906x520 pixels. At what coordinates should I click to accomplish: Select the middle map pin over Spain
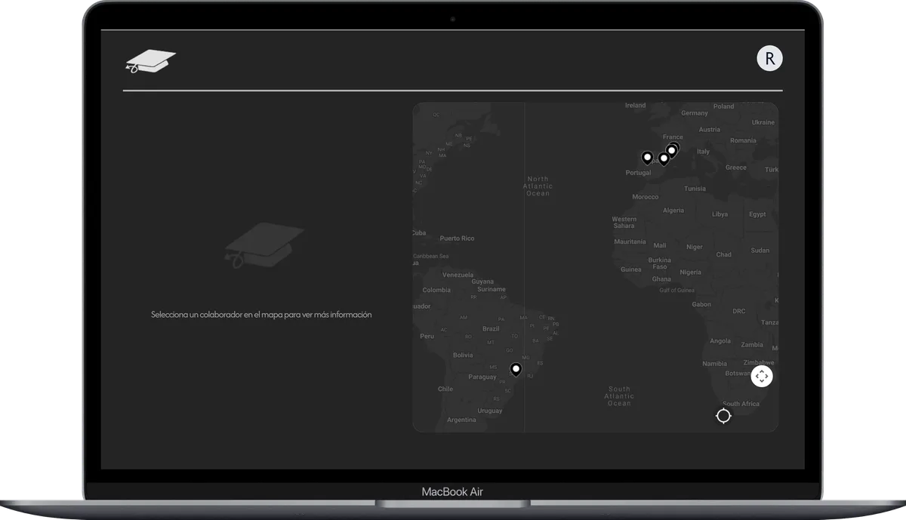tap(664, 158)
